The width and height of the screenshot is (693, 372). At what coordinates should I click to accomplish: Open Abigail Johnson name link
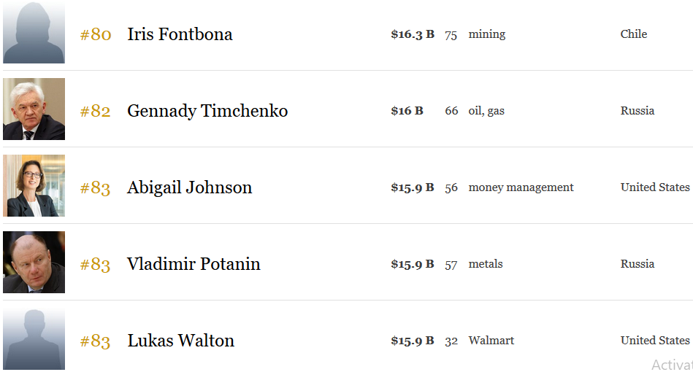pos(190,188)
